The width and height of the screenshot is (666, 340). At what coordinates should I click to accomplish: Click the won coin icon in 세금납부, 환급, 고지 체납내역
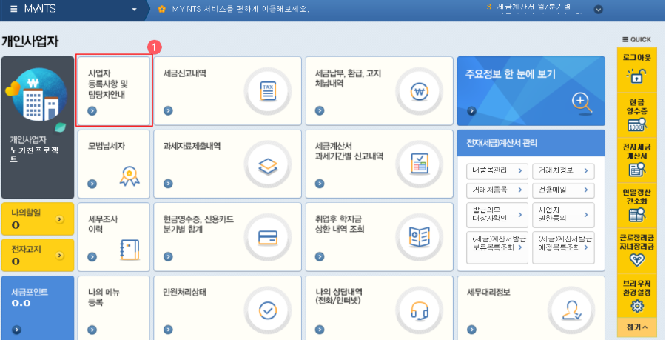click(420, 91)
